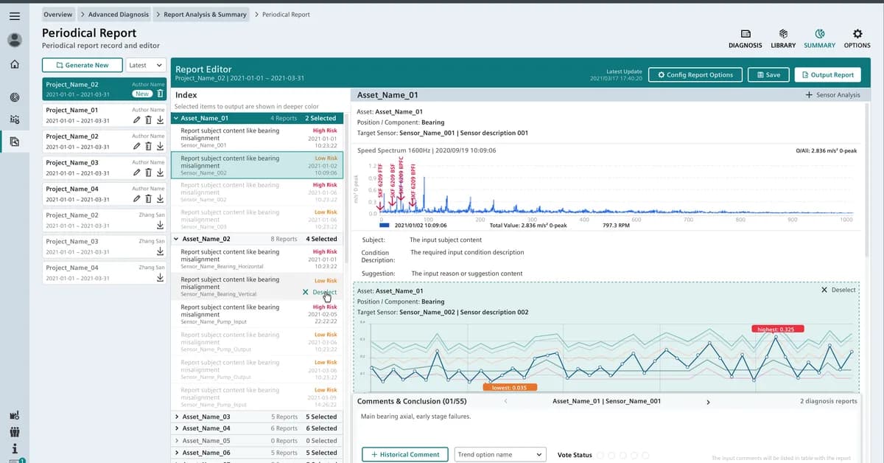Screen dimensions: 884x463
Task: Open the Trend option name dropdown
Action: click(x=500, y=454)
